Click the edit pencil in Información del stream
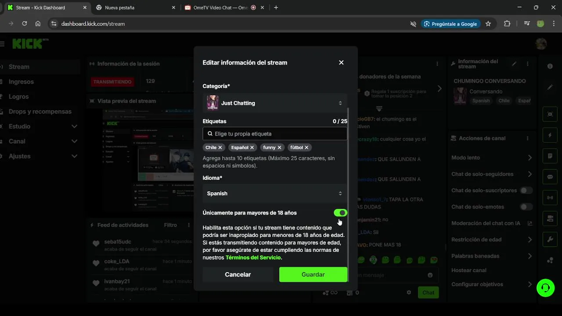This screenshot has height=316, width=562. [x=514, y=64]
